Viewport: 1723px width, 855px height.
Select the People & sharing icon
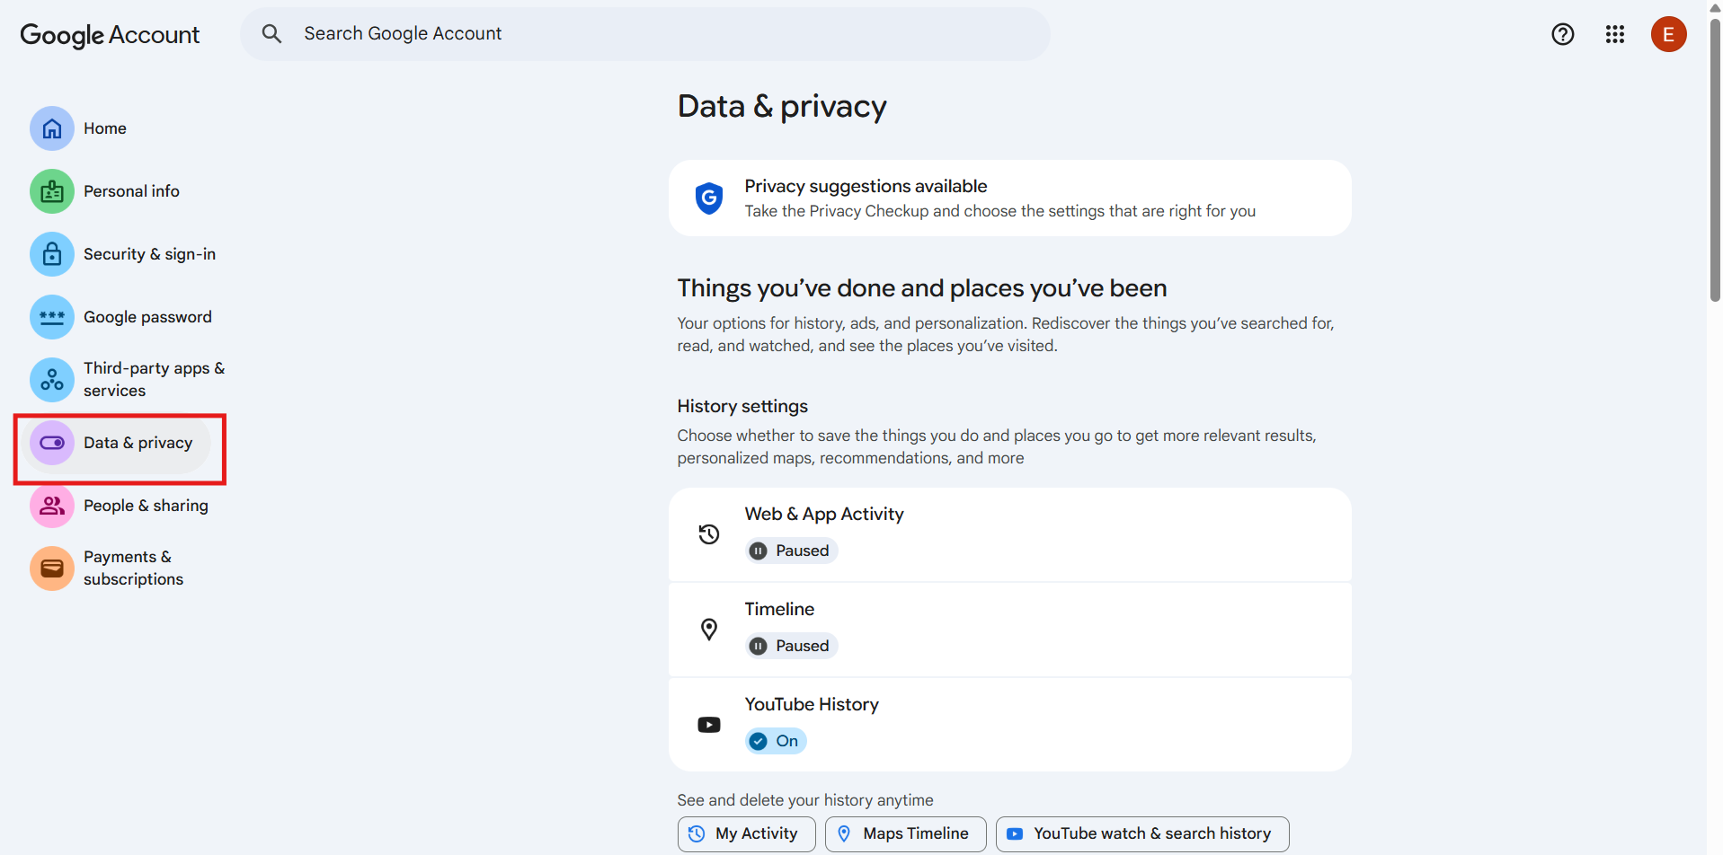pyautogui.click(x=51, y=506)
